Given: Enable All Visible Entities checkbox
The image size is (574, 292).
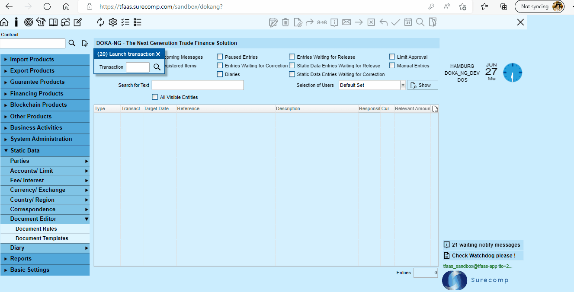Looking at the screenshot, I should coord(155,97).
